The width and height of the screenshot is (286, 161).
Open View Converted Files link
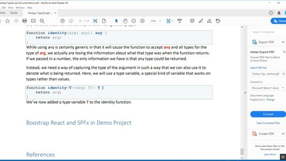coord(268,123)
